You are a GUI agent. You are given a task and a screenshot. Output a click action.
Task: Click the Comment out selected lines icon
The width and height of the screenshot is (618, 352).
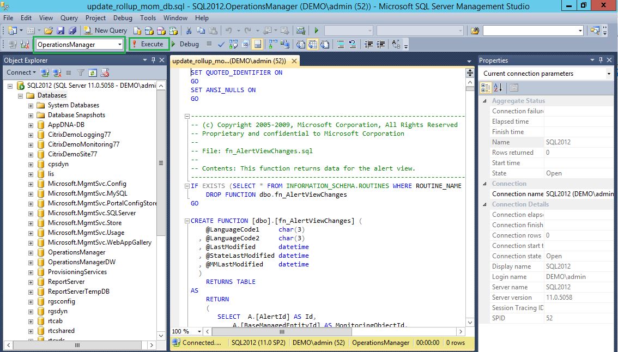coord(340,44)
